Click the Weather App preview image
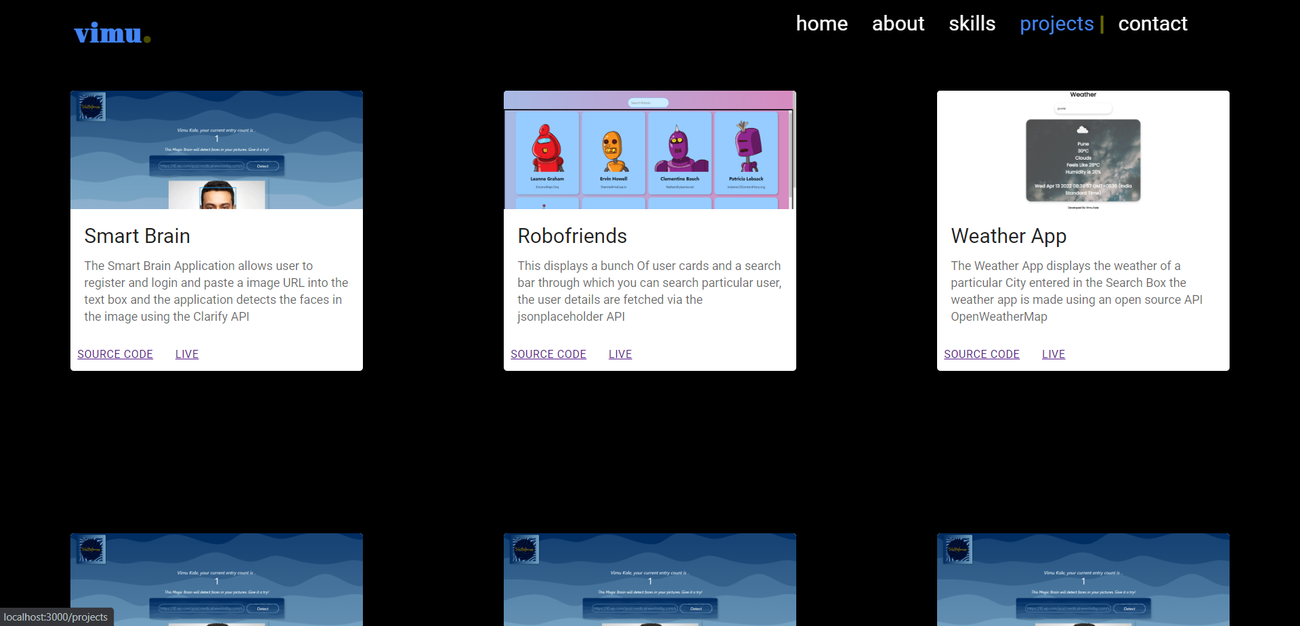 (1083, 150)
